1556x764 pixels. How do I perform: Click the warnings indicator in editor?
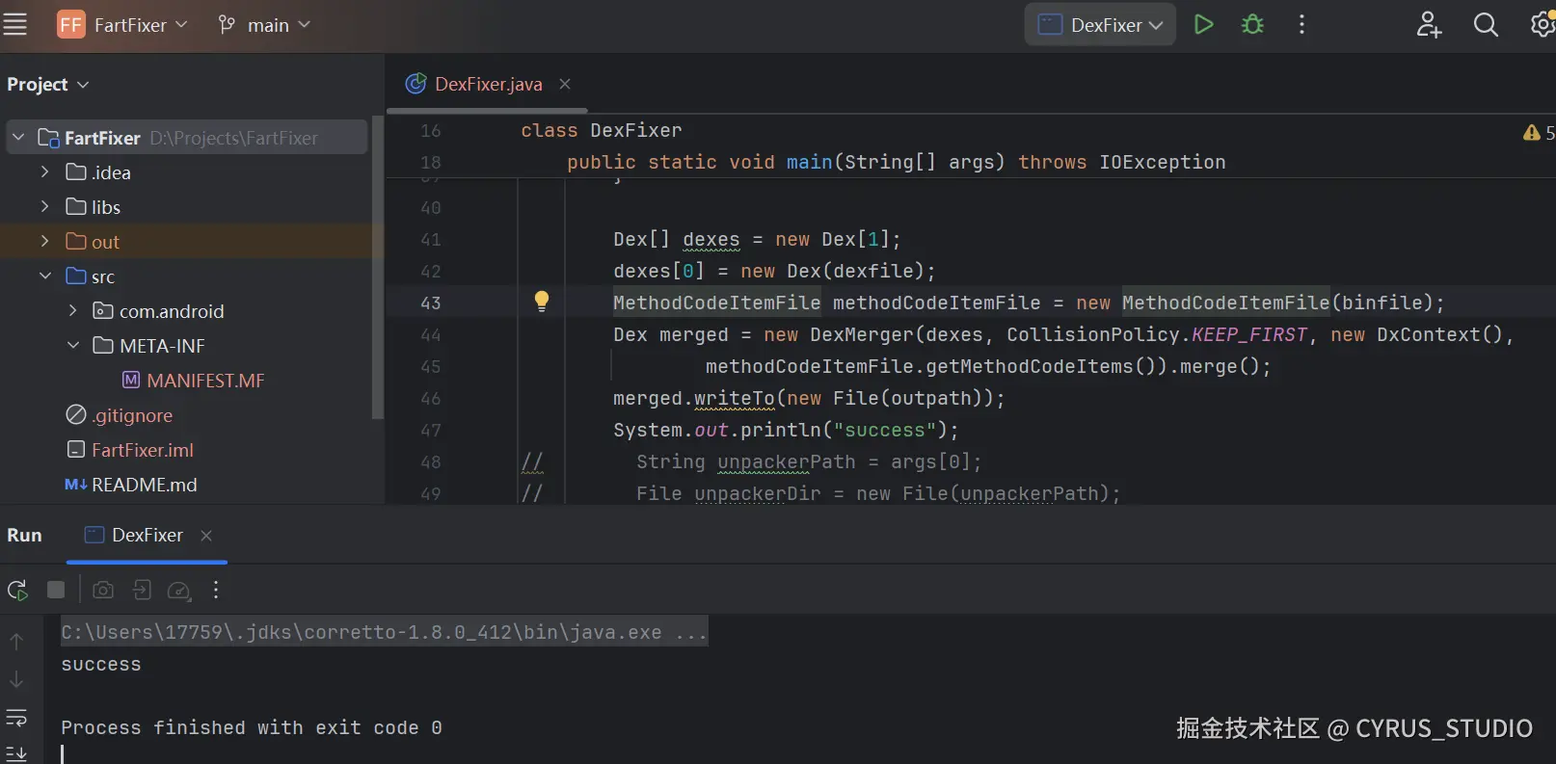click(1539, 133)
